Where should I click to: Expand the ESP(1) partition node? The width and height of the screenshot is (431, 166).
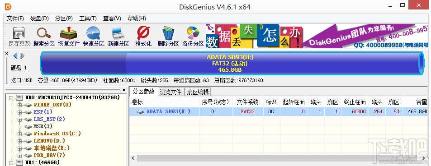pos(19,112)
